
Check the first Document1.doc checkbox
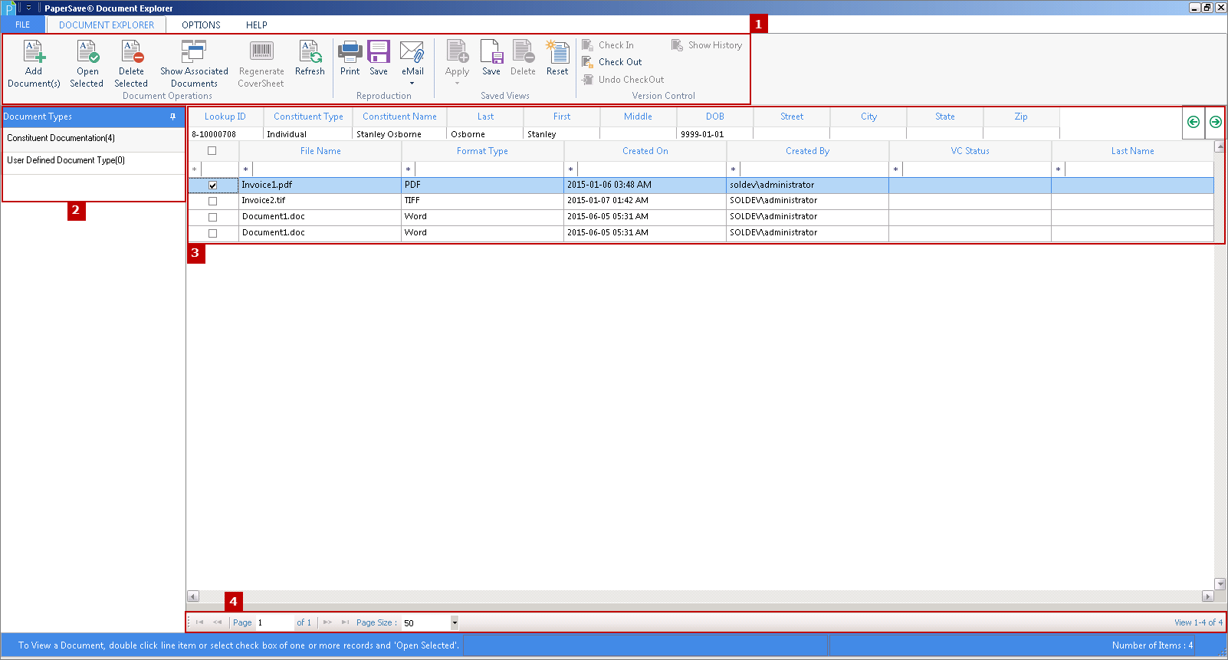coord(213,217)
